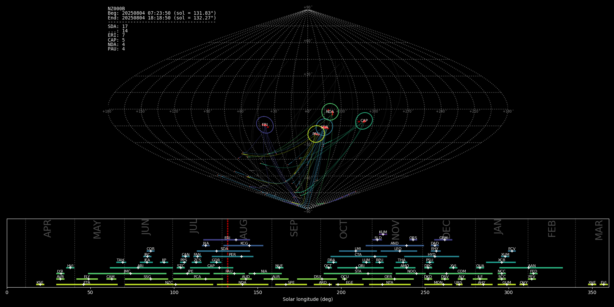Image resolution: width=614 pixels, height=307 pixels.
Task: Click the 'ERI: 7' count in the legend
Action: tap(116, 35)
